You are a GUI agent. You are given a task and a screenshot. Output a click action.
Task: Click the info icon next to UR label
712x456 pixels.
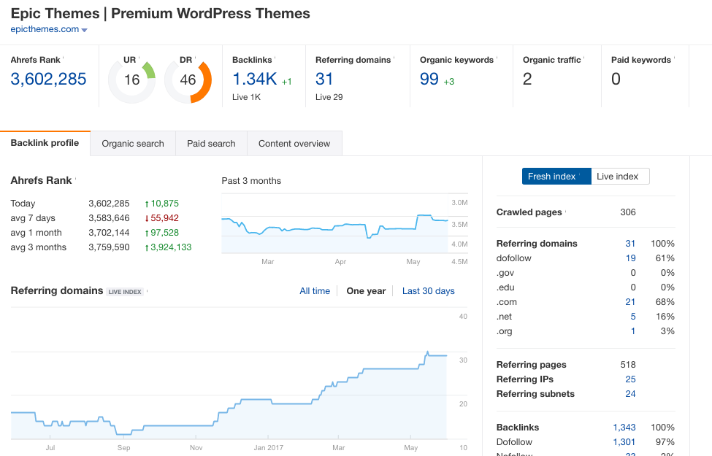139,58
